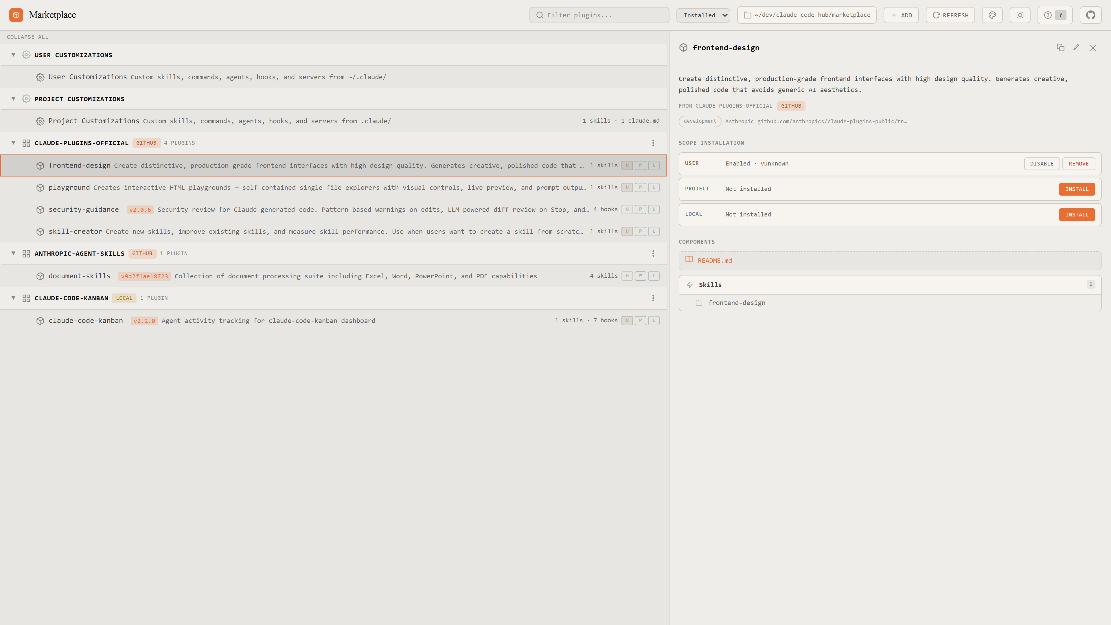
Task: Open the help question-mark button
Action: click(1055, 15)
